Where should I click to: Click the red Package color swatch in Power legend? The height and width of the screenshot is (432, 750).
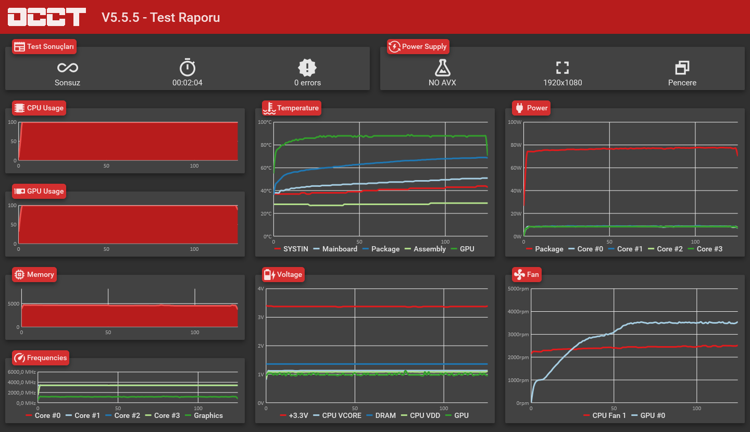click(530, 249)
